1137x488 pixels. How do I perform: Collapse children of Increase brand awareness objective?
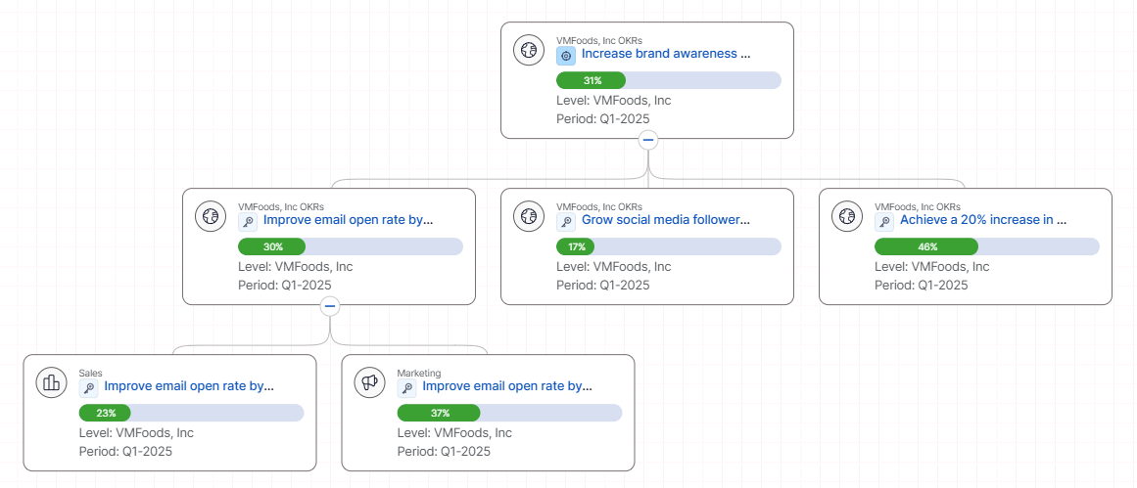[647, 140]
